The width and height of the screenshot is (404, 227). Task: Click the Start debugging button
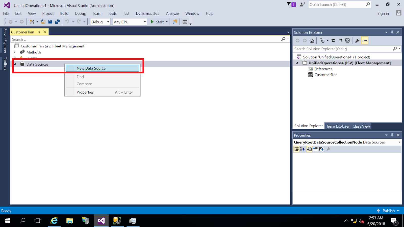(x=157, y=22)
